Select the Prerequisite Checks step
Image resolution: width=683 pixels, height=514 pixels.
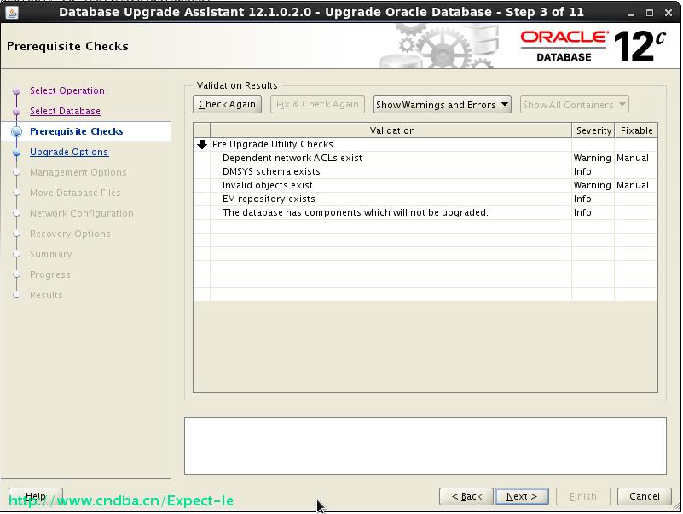coord(76,131)
